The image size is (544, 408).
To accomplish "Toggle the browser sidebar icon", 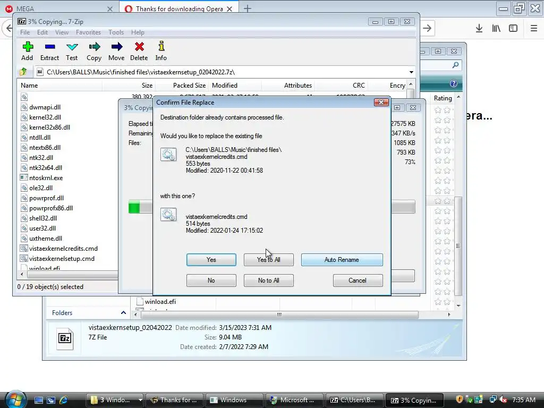I will [513, 29].
